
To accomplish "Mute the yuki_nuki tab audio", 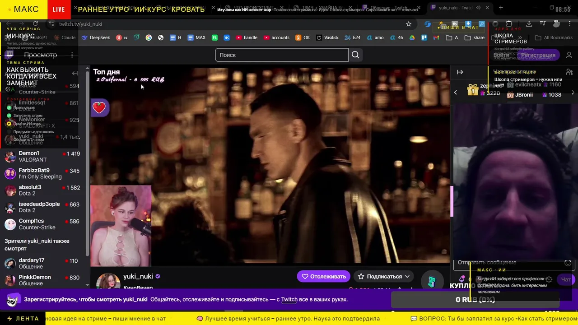I will coord(478,8).
